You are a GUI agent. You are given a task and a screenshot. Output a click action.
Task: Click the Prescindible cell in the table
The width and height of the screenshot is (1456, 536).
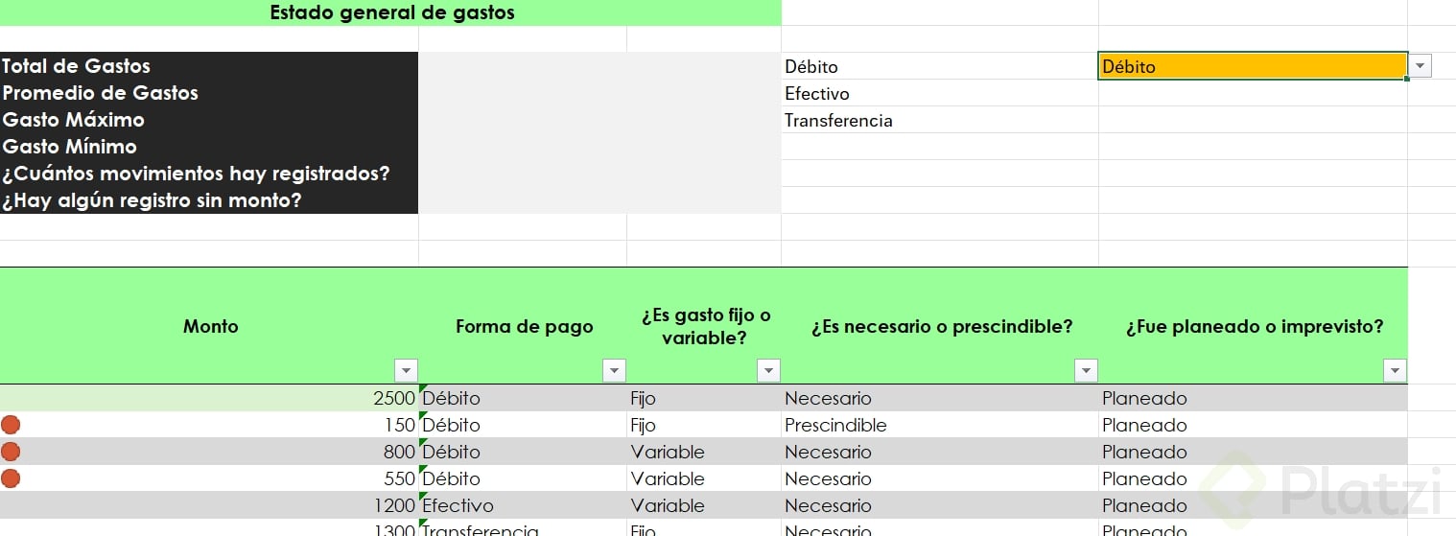tap(940, 425)
